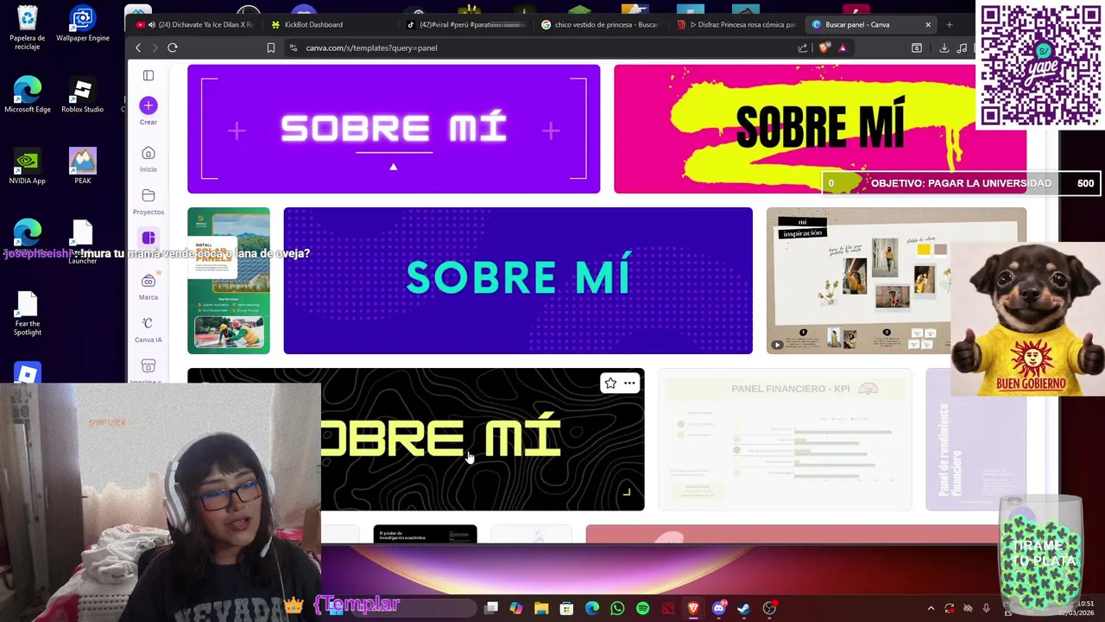Open Fear the Spotlight desktop file
Viewport: 1105px width, 622px height.
[28, 314]
